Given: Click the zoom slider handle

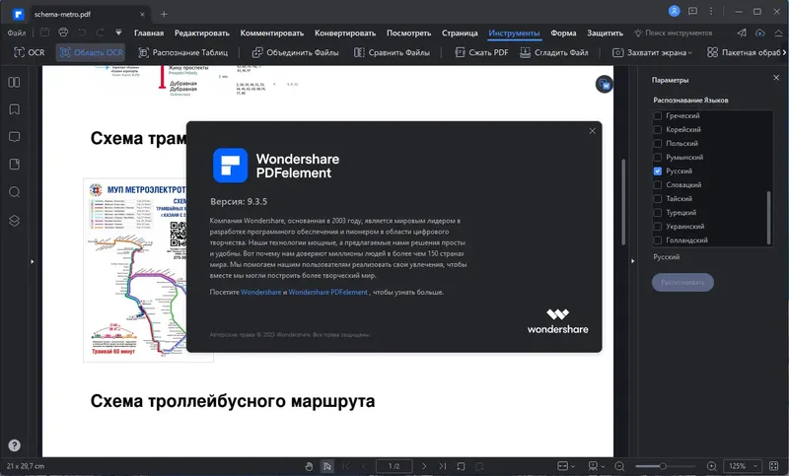Looking at the screenshot, I should point(663,466).
